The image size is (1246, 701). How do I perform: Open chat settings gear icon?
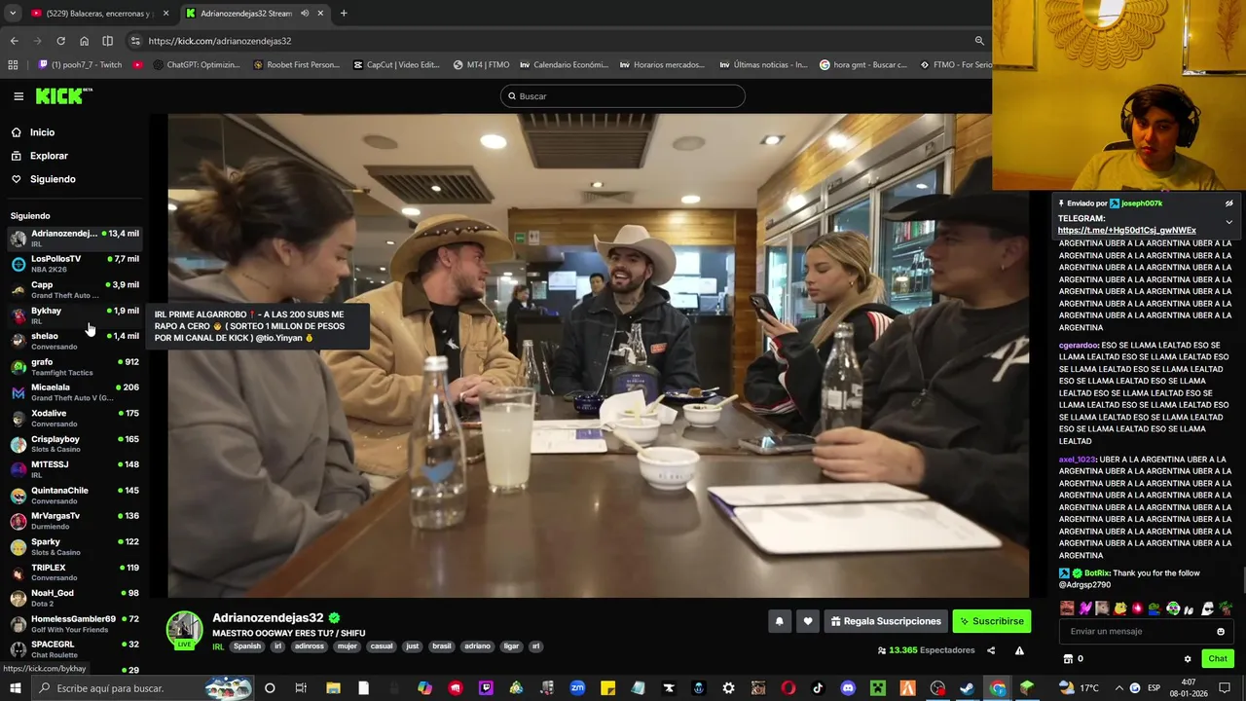[x=1188, y=659]
